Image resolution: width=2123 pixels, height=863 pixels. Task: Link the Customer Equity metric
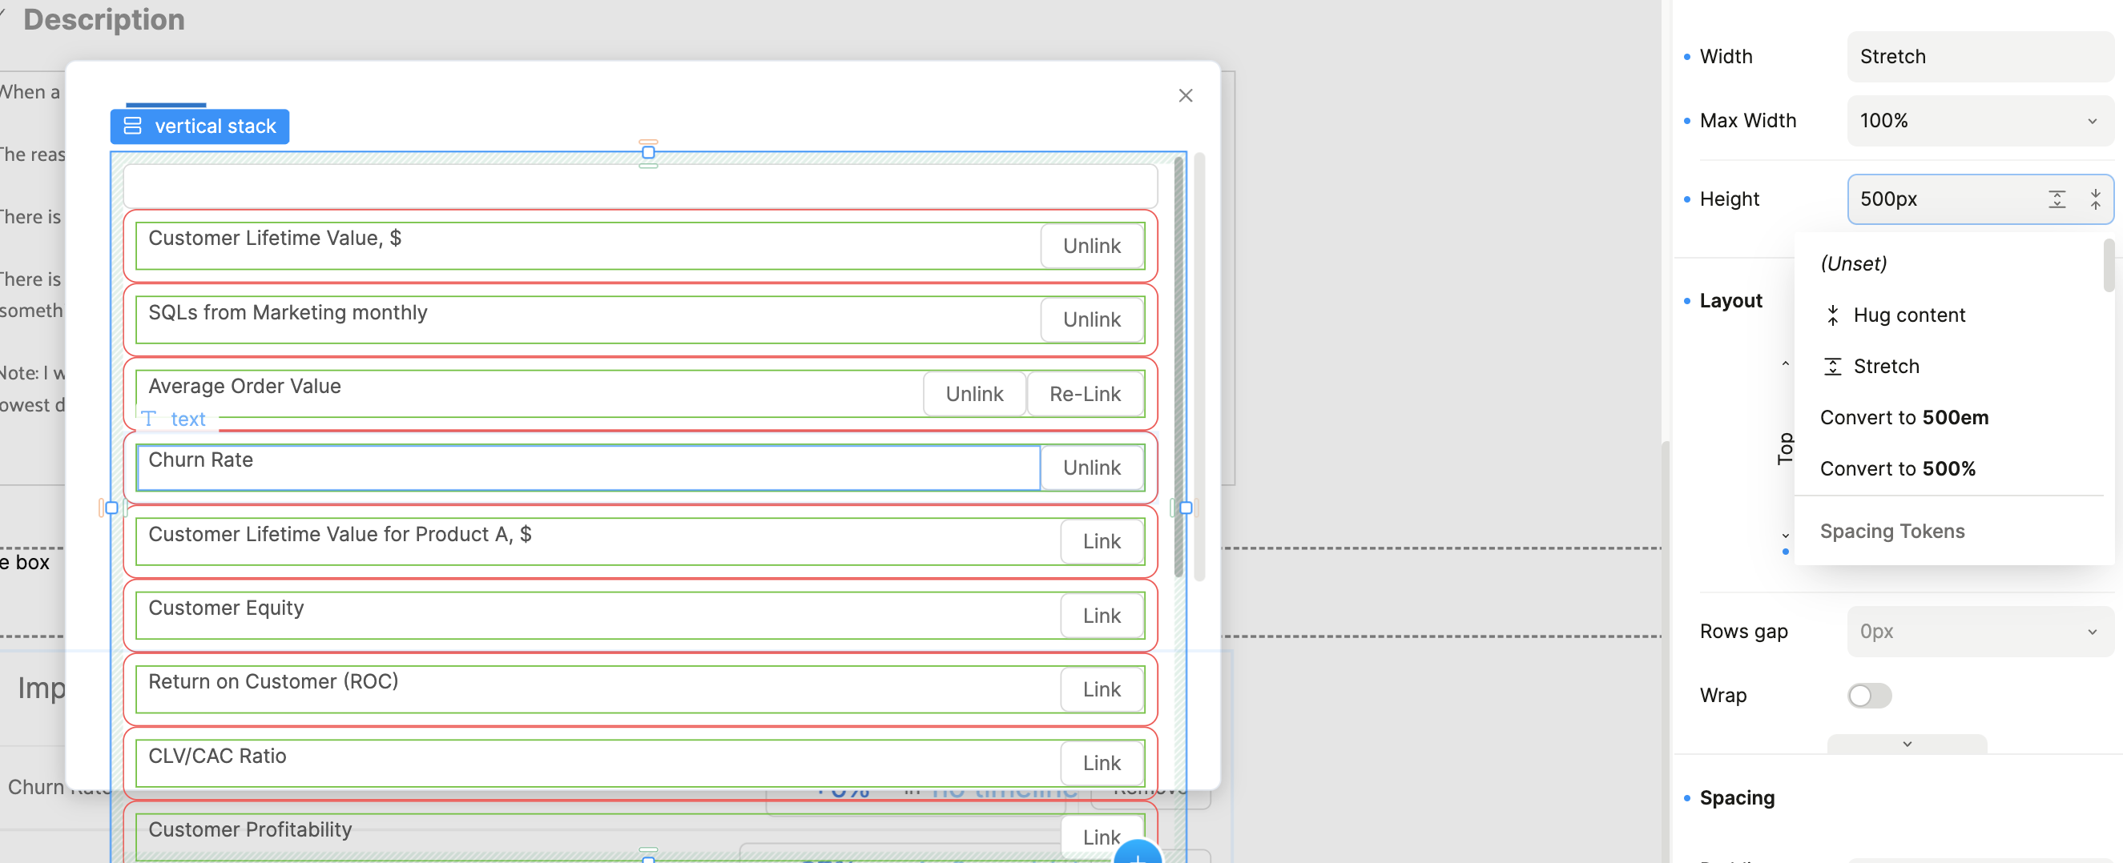pos(1101,616)
